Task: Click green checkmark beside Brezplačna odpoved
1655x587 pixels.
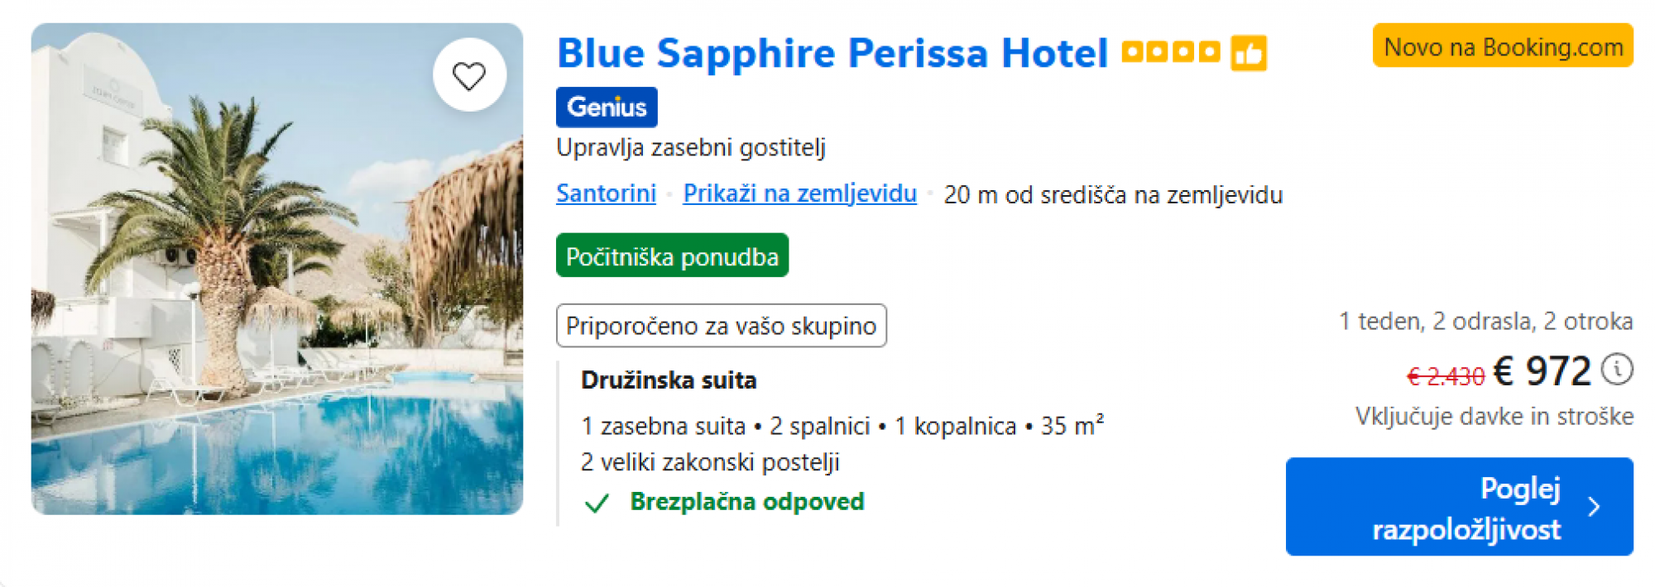Action: pyautogui.click(x=597, y=503)
